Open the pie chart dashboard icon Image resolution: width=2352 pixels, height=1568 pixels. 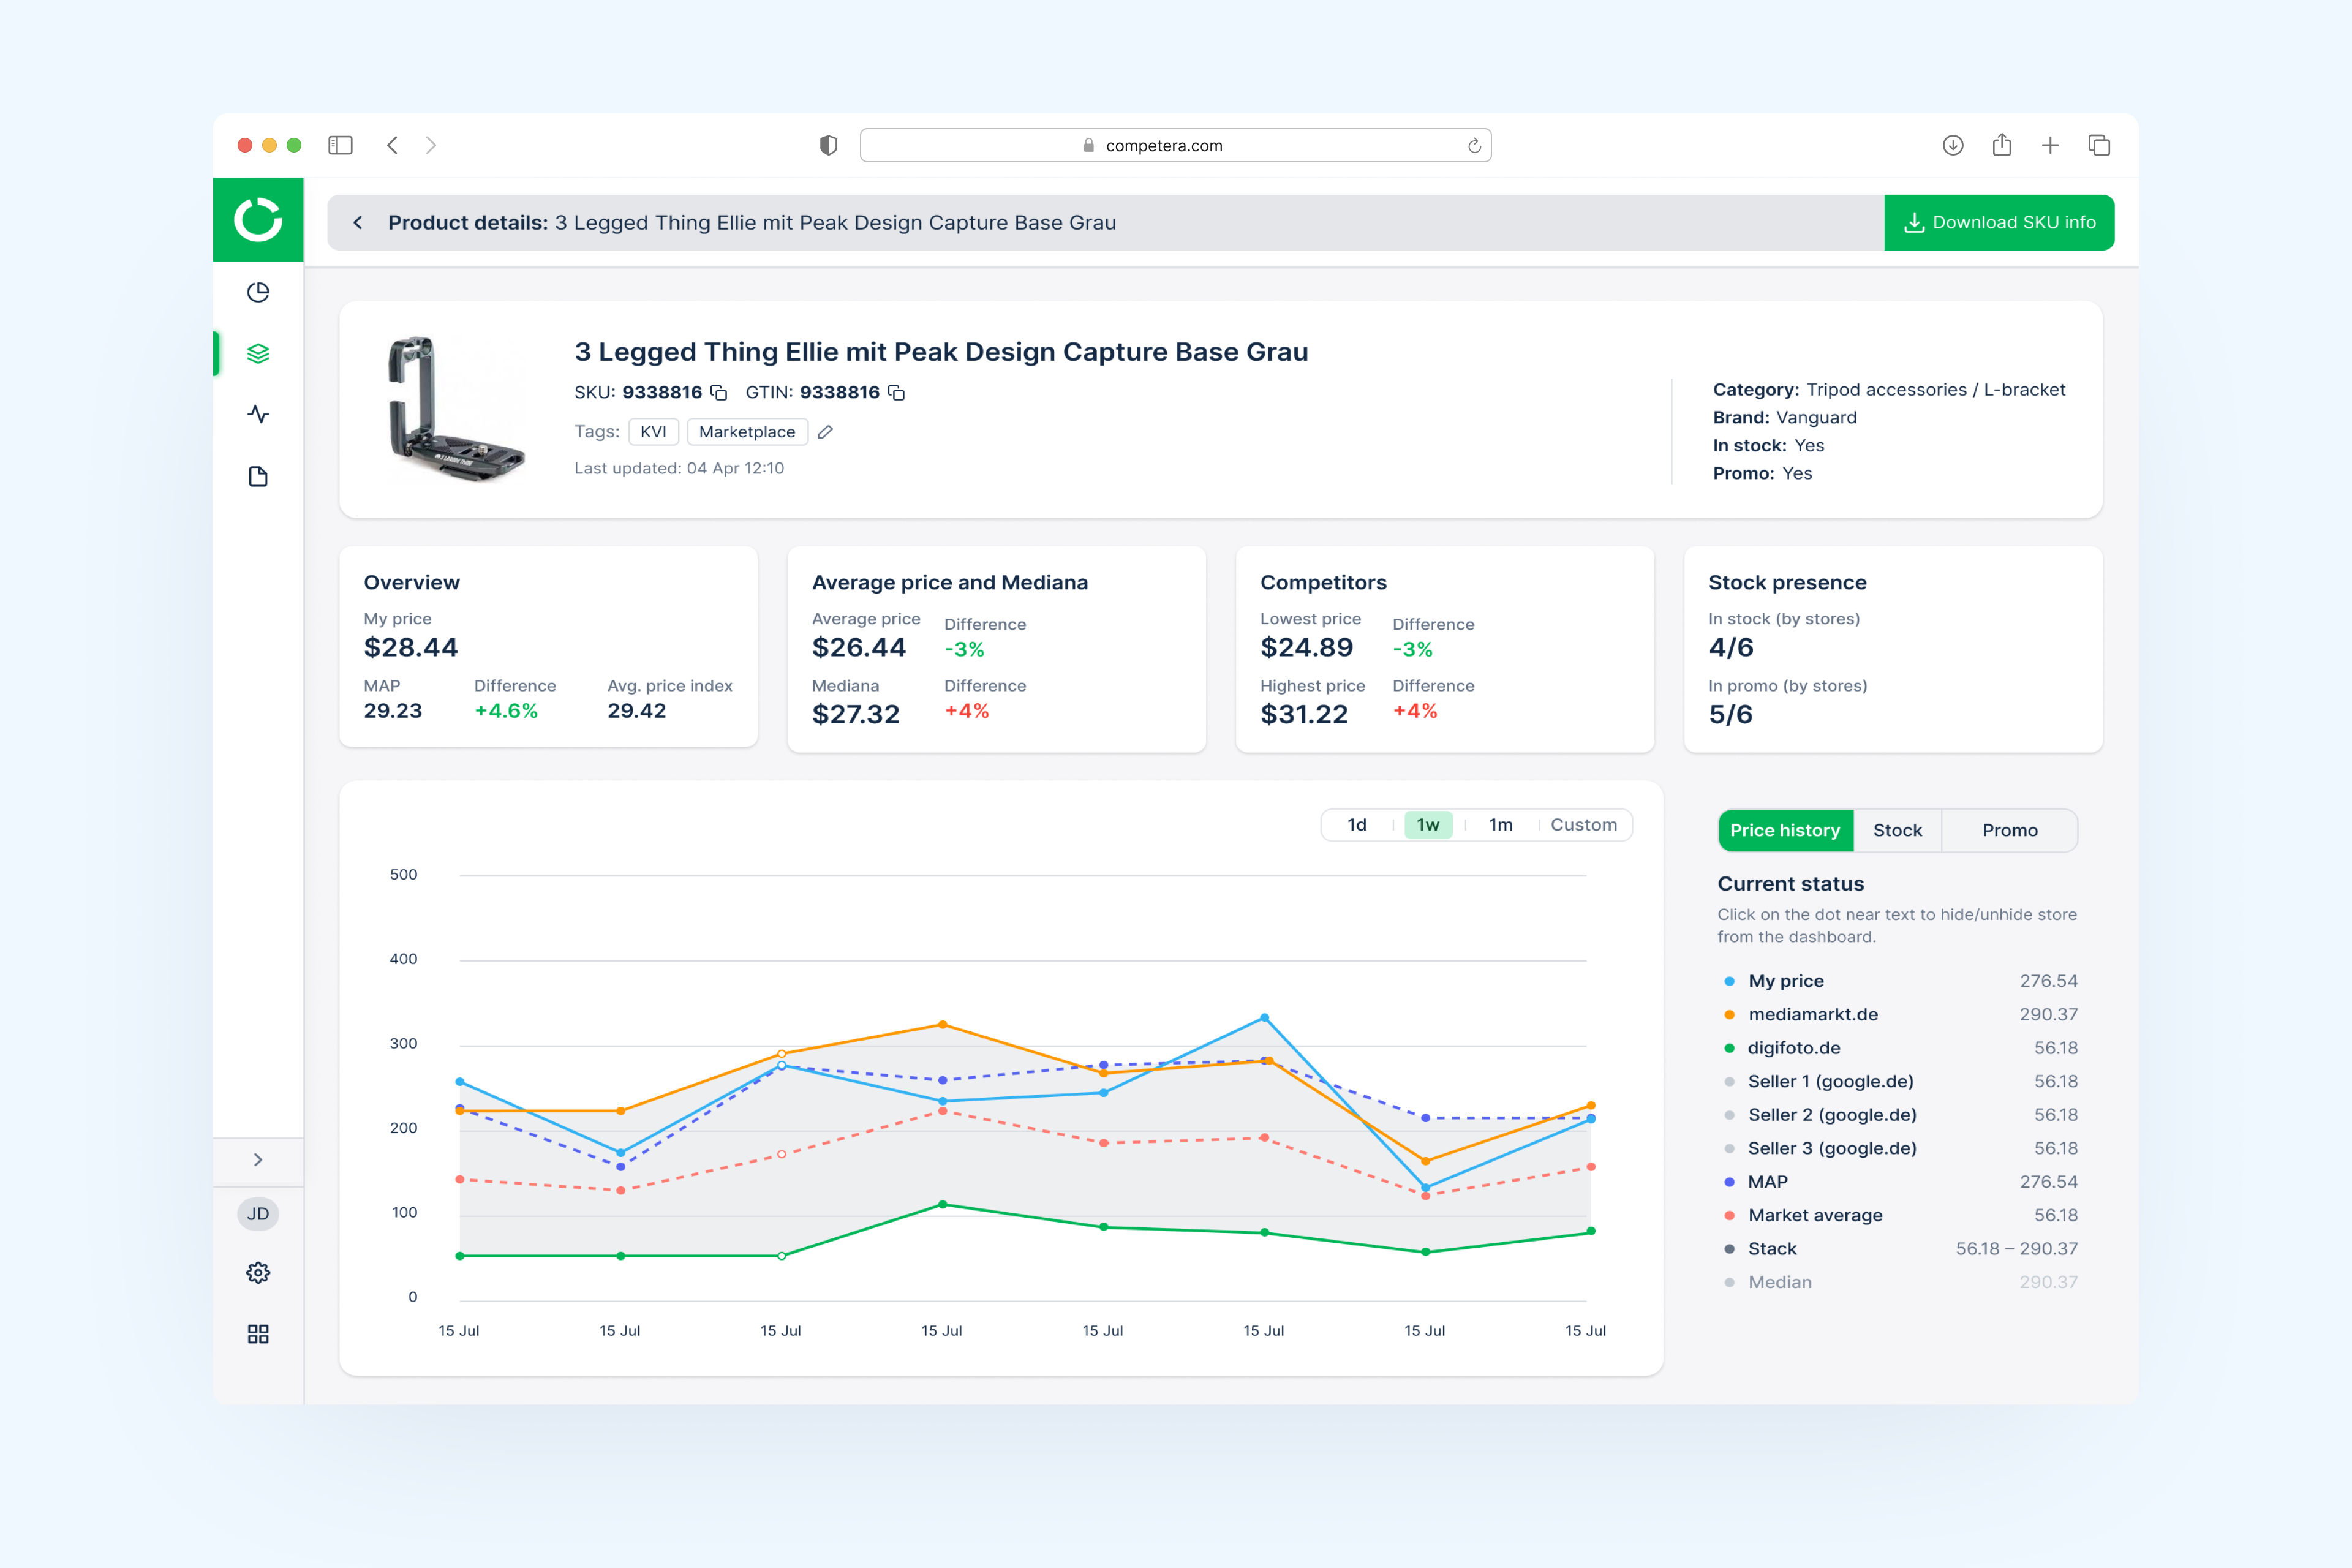tap(258, 292)
